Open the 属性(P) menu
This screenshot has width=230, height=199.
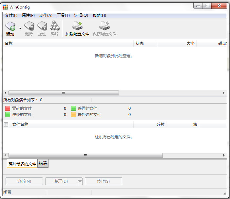point(28,15)
